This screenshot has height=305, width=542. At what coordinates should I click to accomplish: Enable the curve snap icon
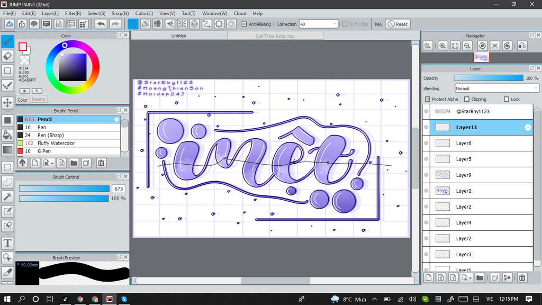point(207,24)
